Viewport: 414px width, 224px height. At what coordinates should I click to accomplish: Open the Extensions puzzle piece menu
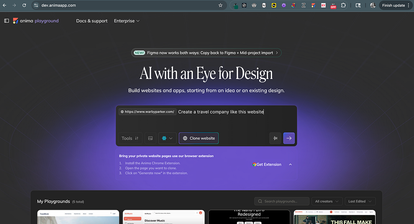343,5
